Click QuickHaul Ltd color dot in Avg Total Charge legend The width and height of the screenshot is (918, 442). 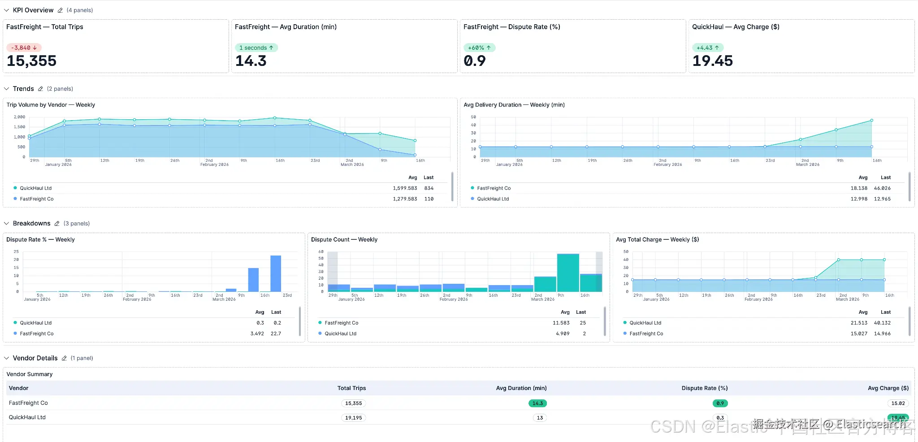tap(625, 323)
